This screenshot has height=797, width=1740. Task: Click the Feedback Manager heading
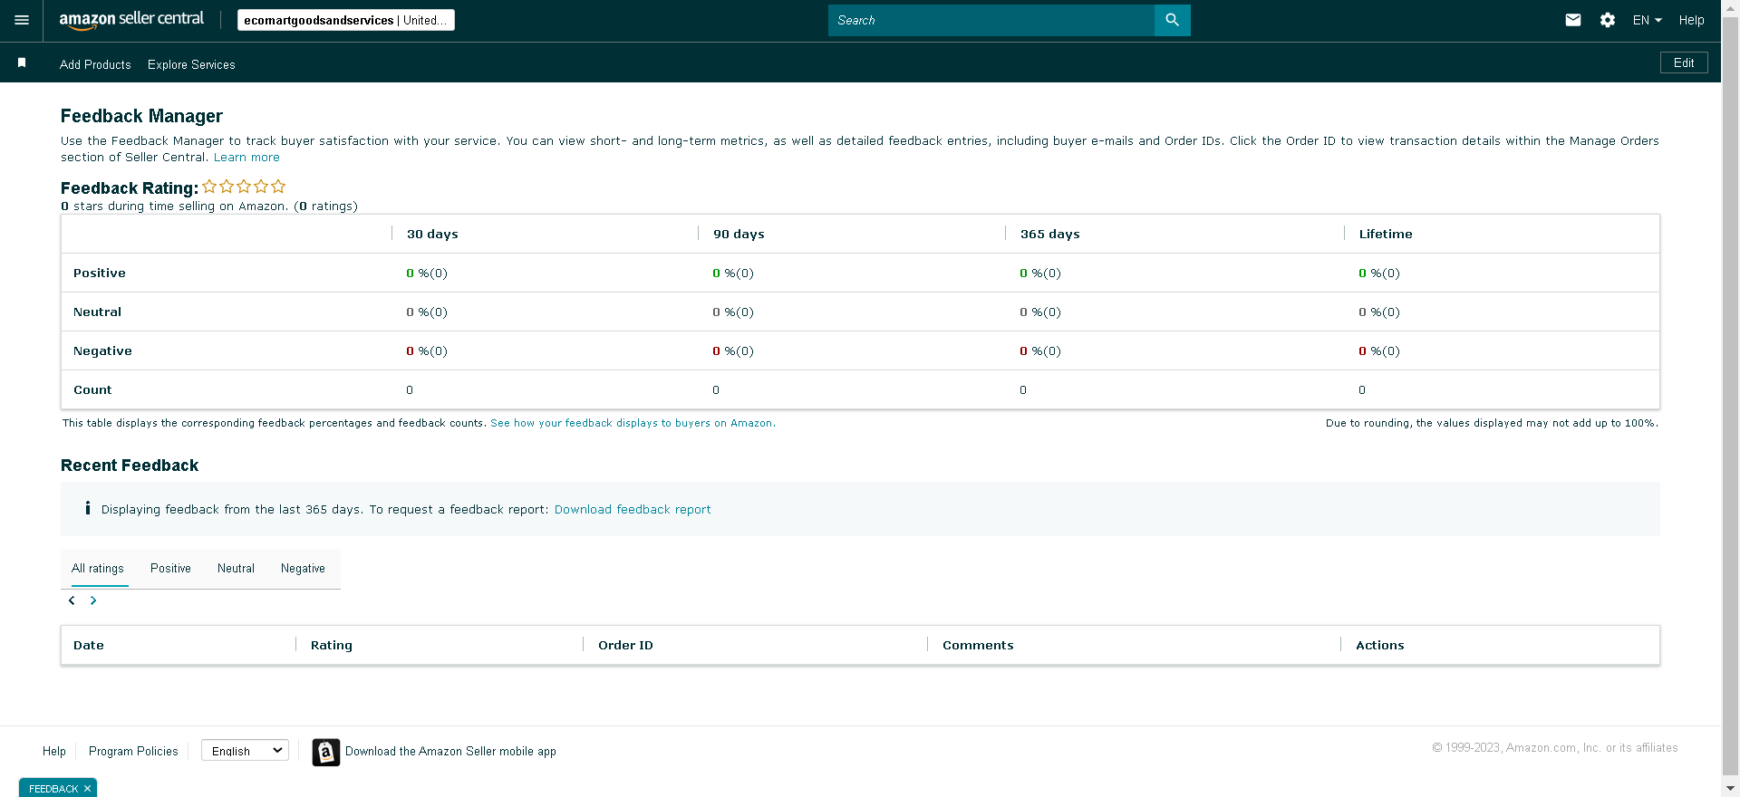click(141, 116)
